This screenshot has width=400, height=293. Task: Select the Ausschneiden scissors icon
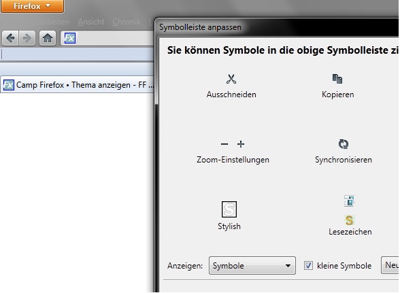(231, 79)
